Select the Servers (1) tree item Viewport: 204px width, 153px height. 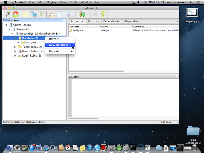coord(23,29)
